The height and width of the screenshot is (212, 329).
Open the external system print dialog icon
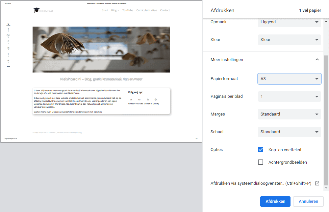(317, 183)
